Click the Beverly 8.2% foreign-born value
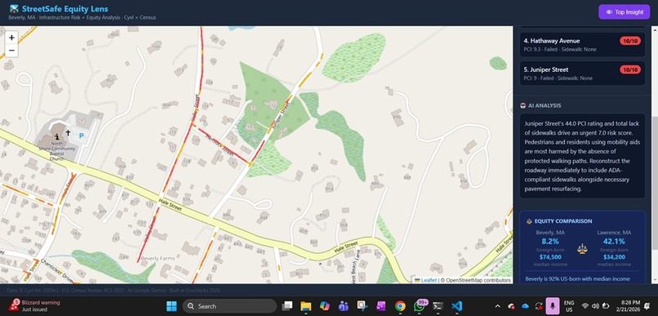The image size is (658, 316). click(x=550, y=242)
